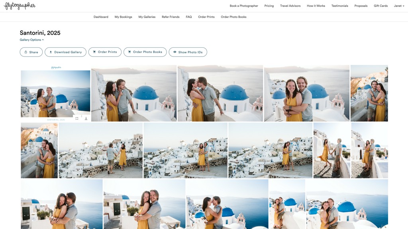Open Proposals page
The image size is (408, 229).
click(x=361, y=6)
